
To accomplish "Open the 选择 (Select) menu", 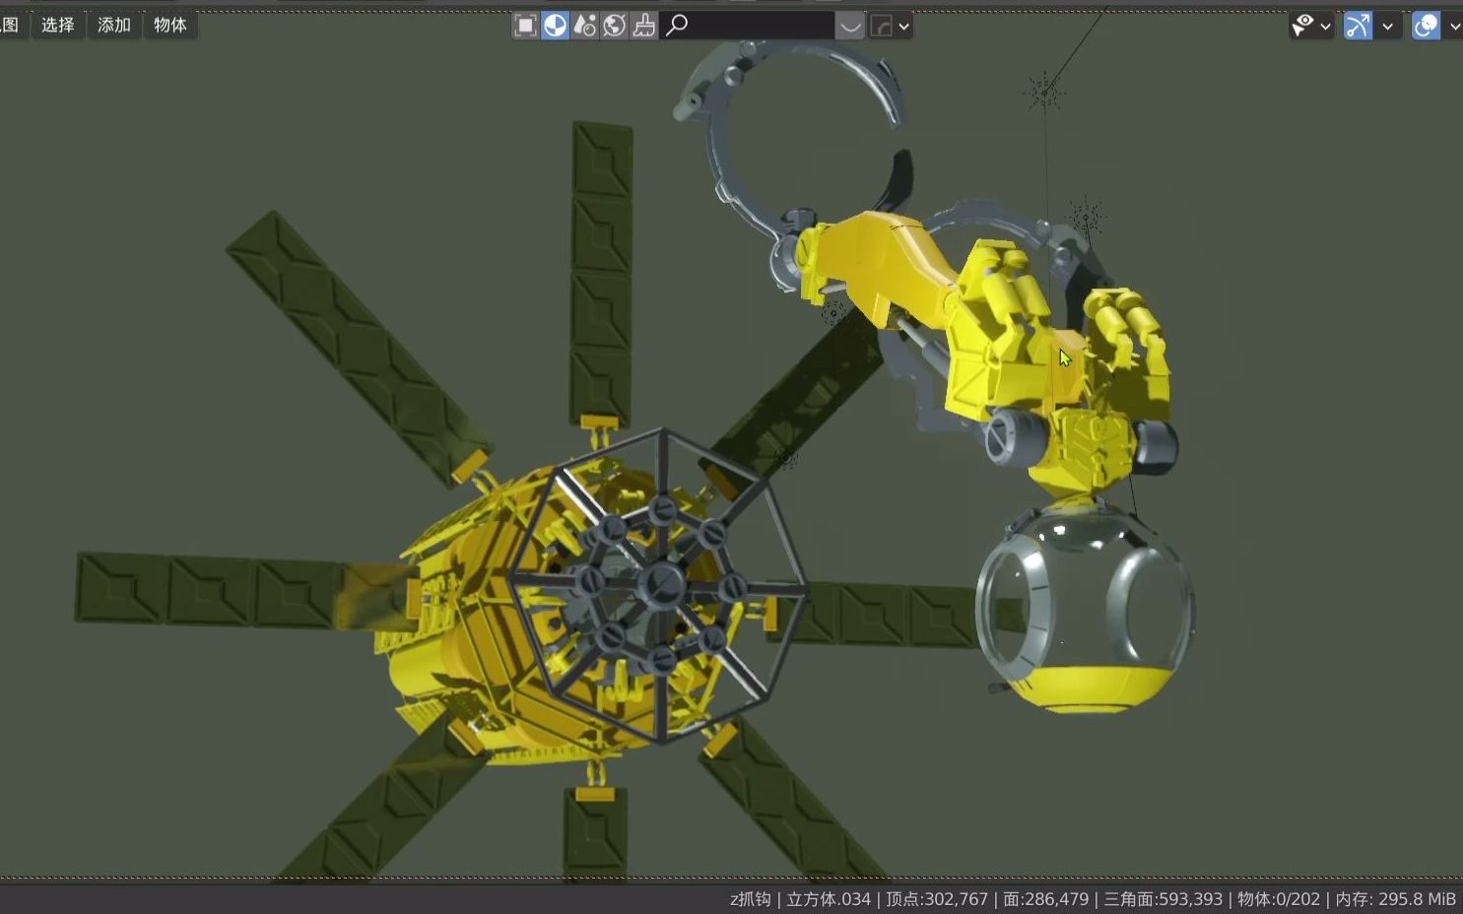I will click(x=57, y=26).
